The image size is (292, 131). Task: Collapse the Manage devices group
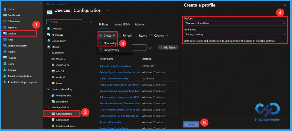pyautogui.click(x=49, y=108)
